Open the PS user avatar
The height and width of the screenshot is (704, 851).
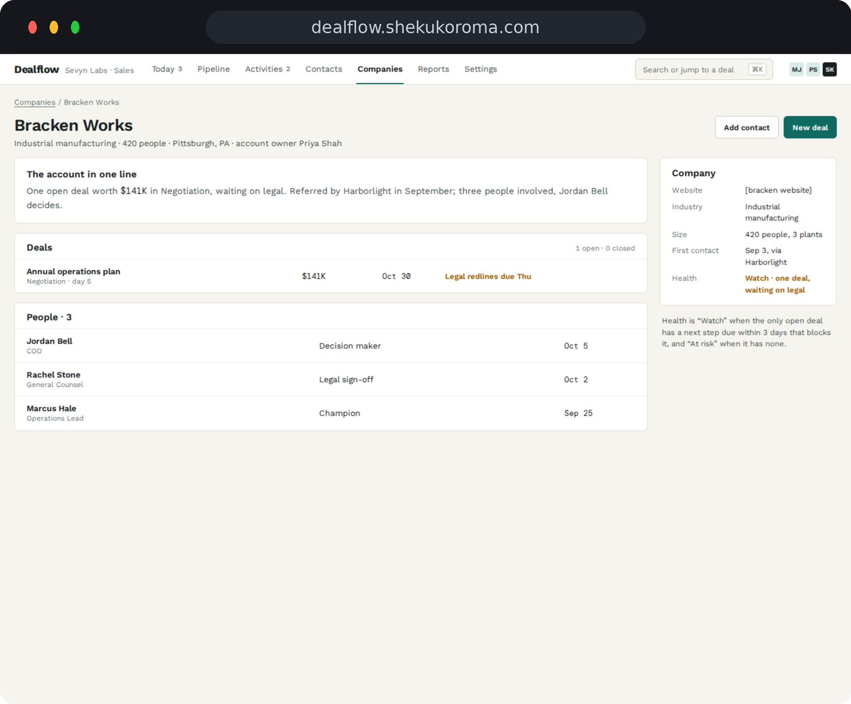coord(813,70)
